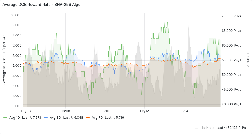Open the Average DGB Reward Rate panel title menu
The height and width of the screenshot is (134, 252).
(41, 5)
